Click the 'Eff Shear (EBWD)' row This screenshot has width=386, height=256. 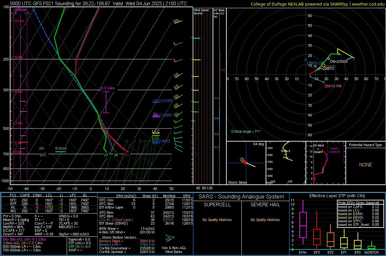click(x=146, y=224)
